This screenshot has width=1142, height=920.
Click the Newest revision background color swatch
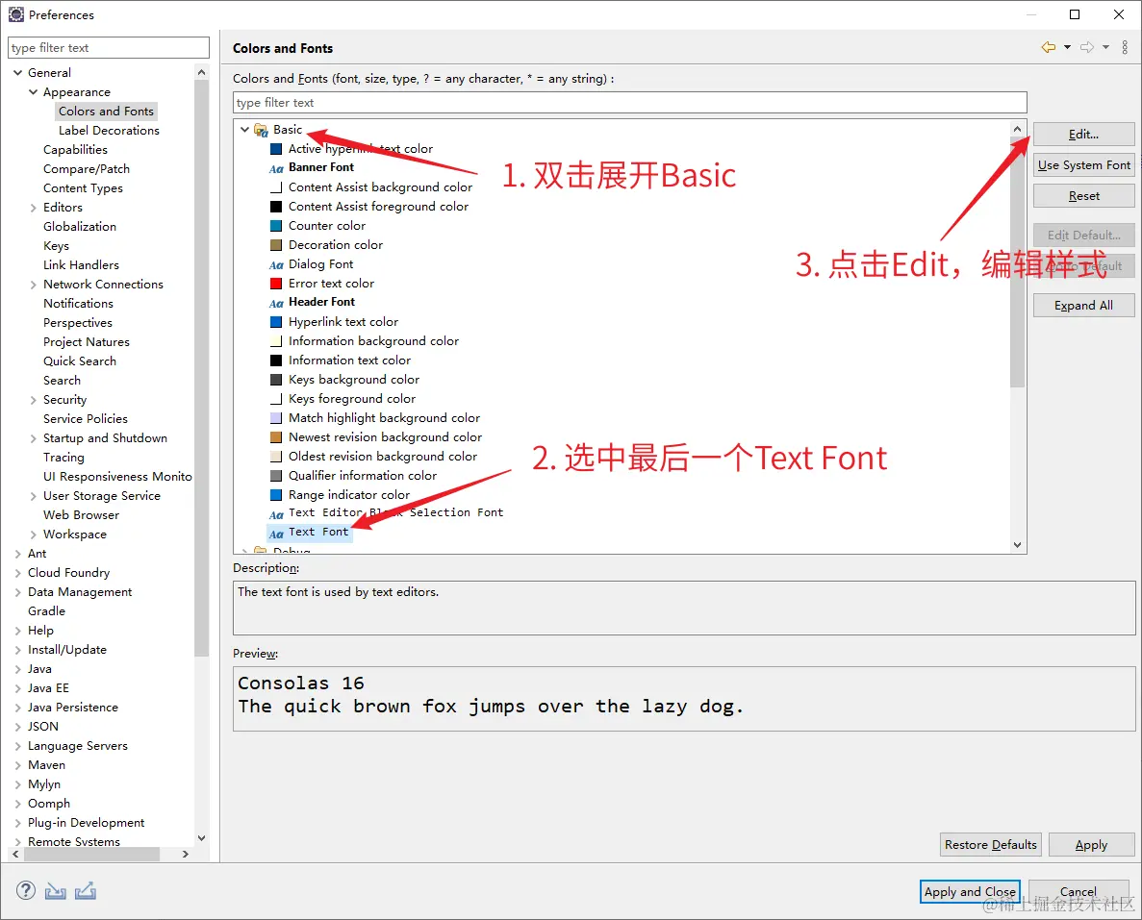(x=276, y=436)
